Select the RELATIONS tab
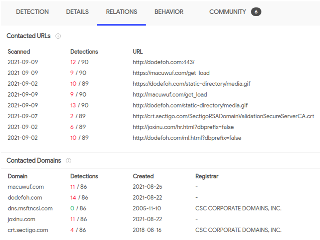 pyautogui.click(x=121, y=12)
